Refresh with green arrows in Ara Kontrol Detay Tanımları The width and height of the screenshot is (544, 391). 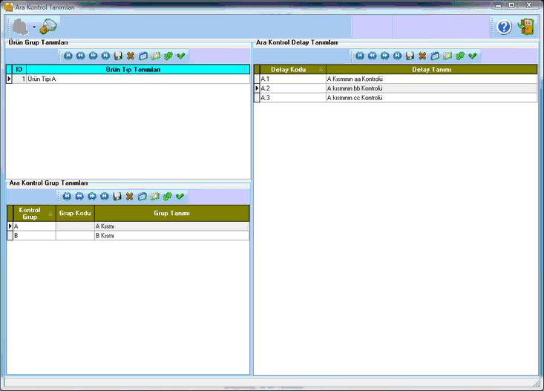tap(460, 56)
